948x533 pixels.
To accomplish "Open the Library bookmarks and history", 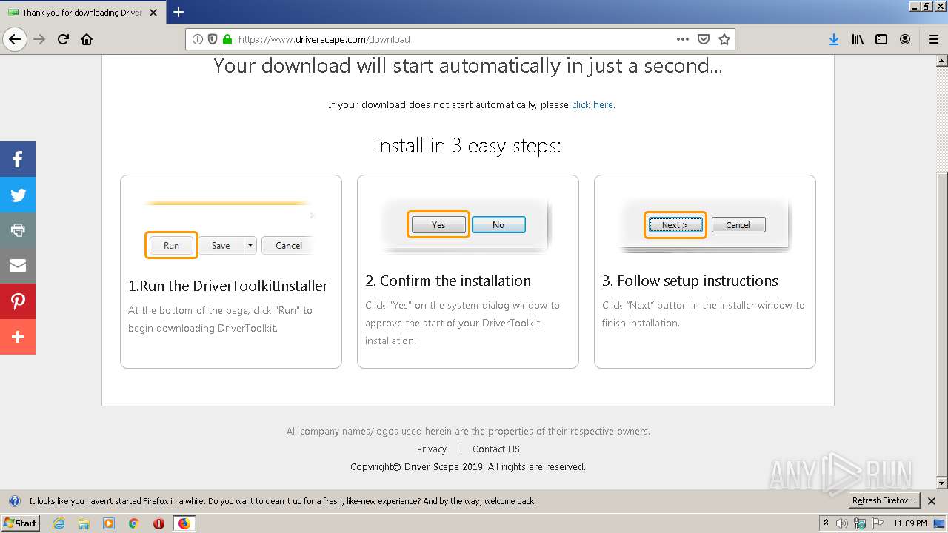I will tap(858, 39).
